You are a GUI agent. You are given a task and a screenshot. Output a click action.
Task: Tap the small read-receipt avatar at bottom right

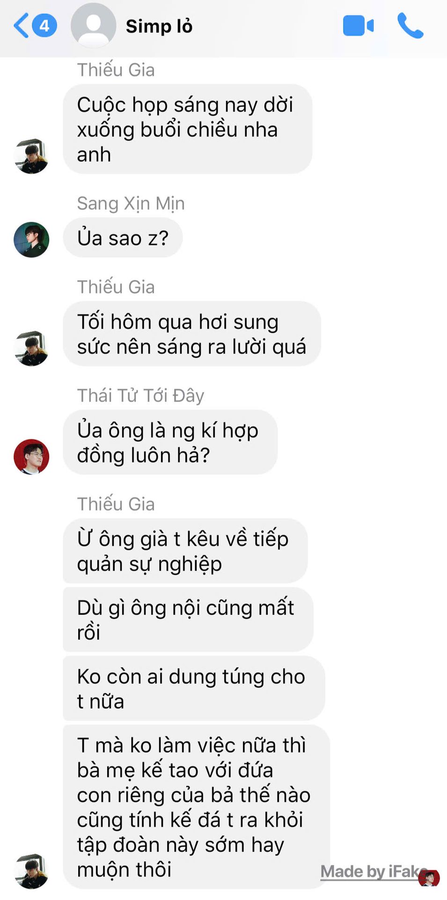429,877
